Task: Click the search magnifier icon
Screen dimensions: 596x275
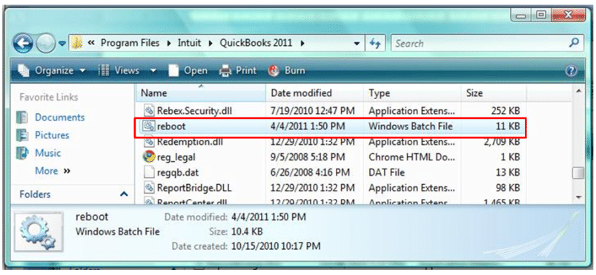Action: pos(574,43)
